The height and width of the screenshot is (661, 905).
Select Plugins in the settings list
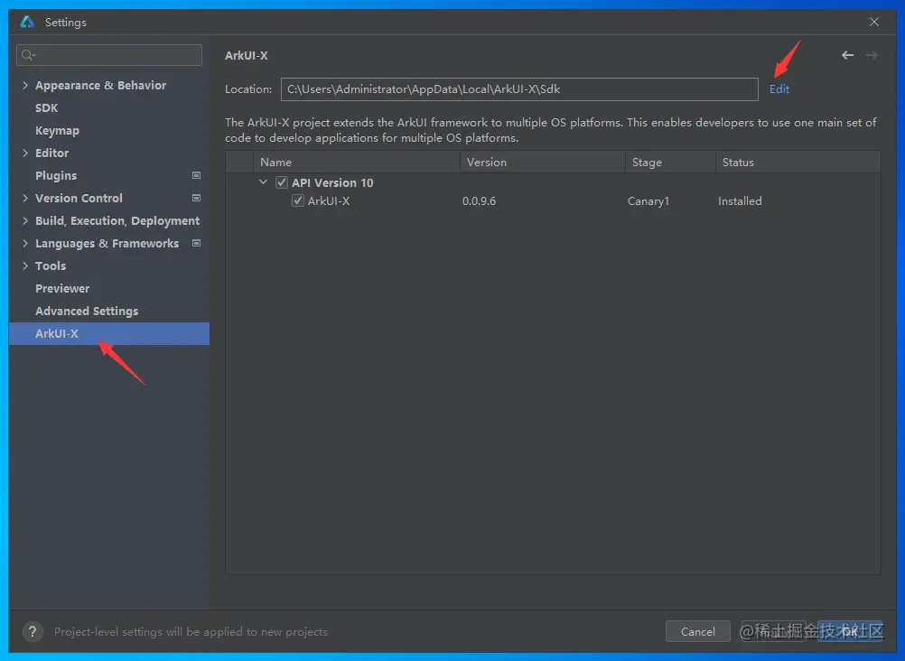pyautogui.click(x=56, y=175)
